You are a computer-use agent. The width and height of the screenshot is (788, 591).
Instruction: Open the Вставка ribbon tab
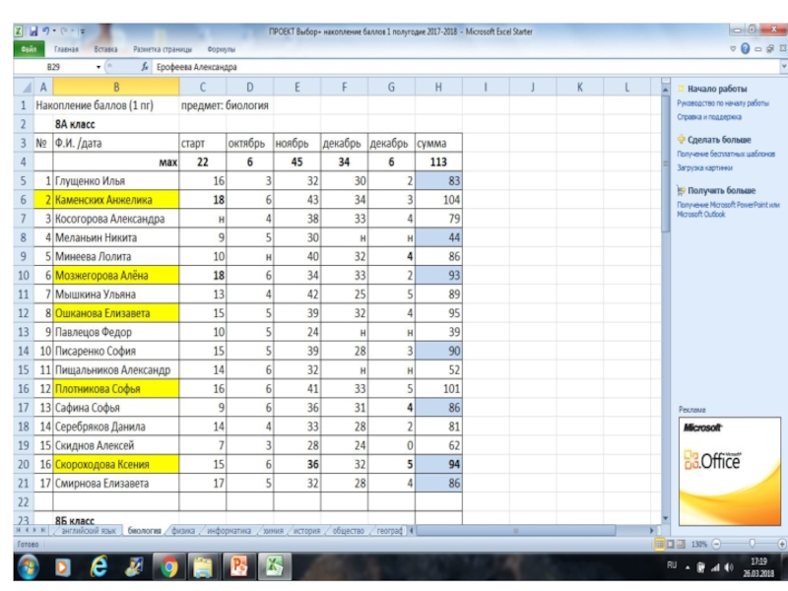point(105,48)
